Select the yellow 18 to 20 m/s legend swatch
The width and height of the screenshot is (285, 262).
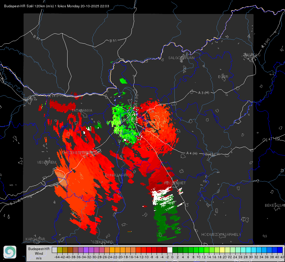pos(222,250)
